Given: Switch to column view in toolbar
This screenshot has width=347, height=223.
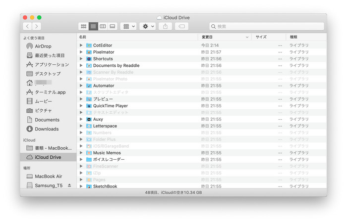Looking at the screenshot, I should [x=103, y=26].
